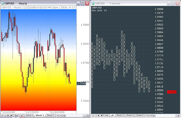Go to next sheet in 5-minute chart
This screenshot has height=118, width=181.
99,115
